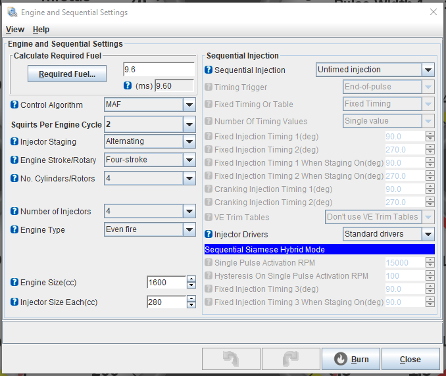Open Sequential Injection Untimed injection dropdown
446x376 pixels.
(375, 70)
